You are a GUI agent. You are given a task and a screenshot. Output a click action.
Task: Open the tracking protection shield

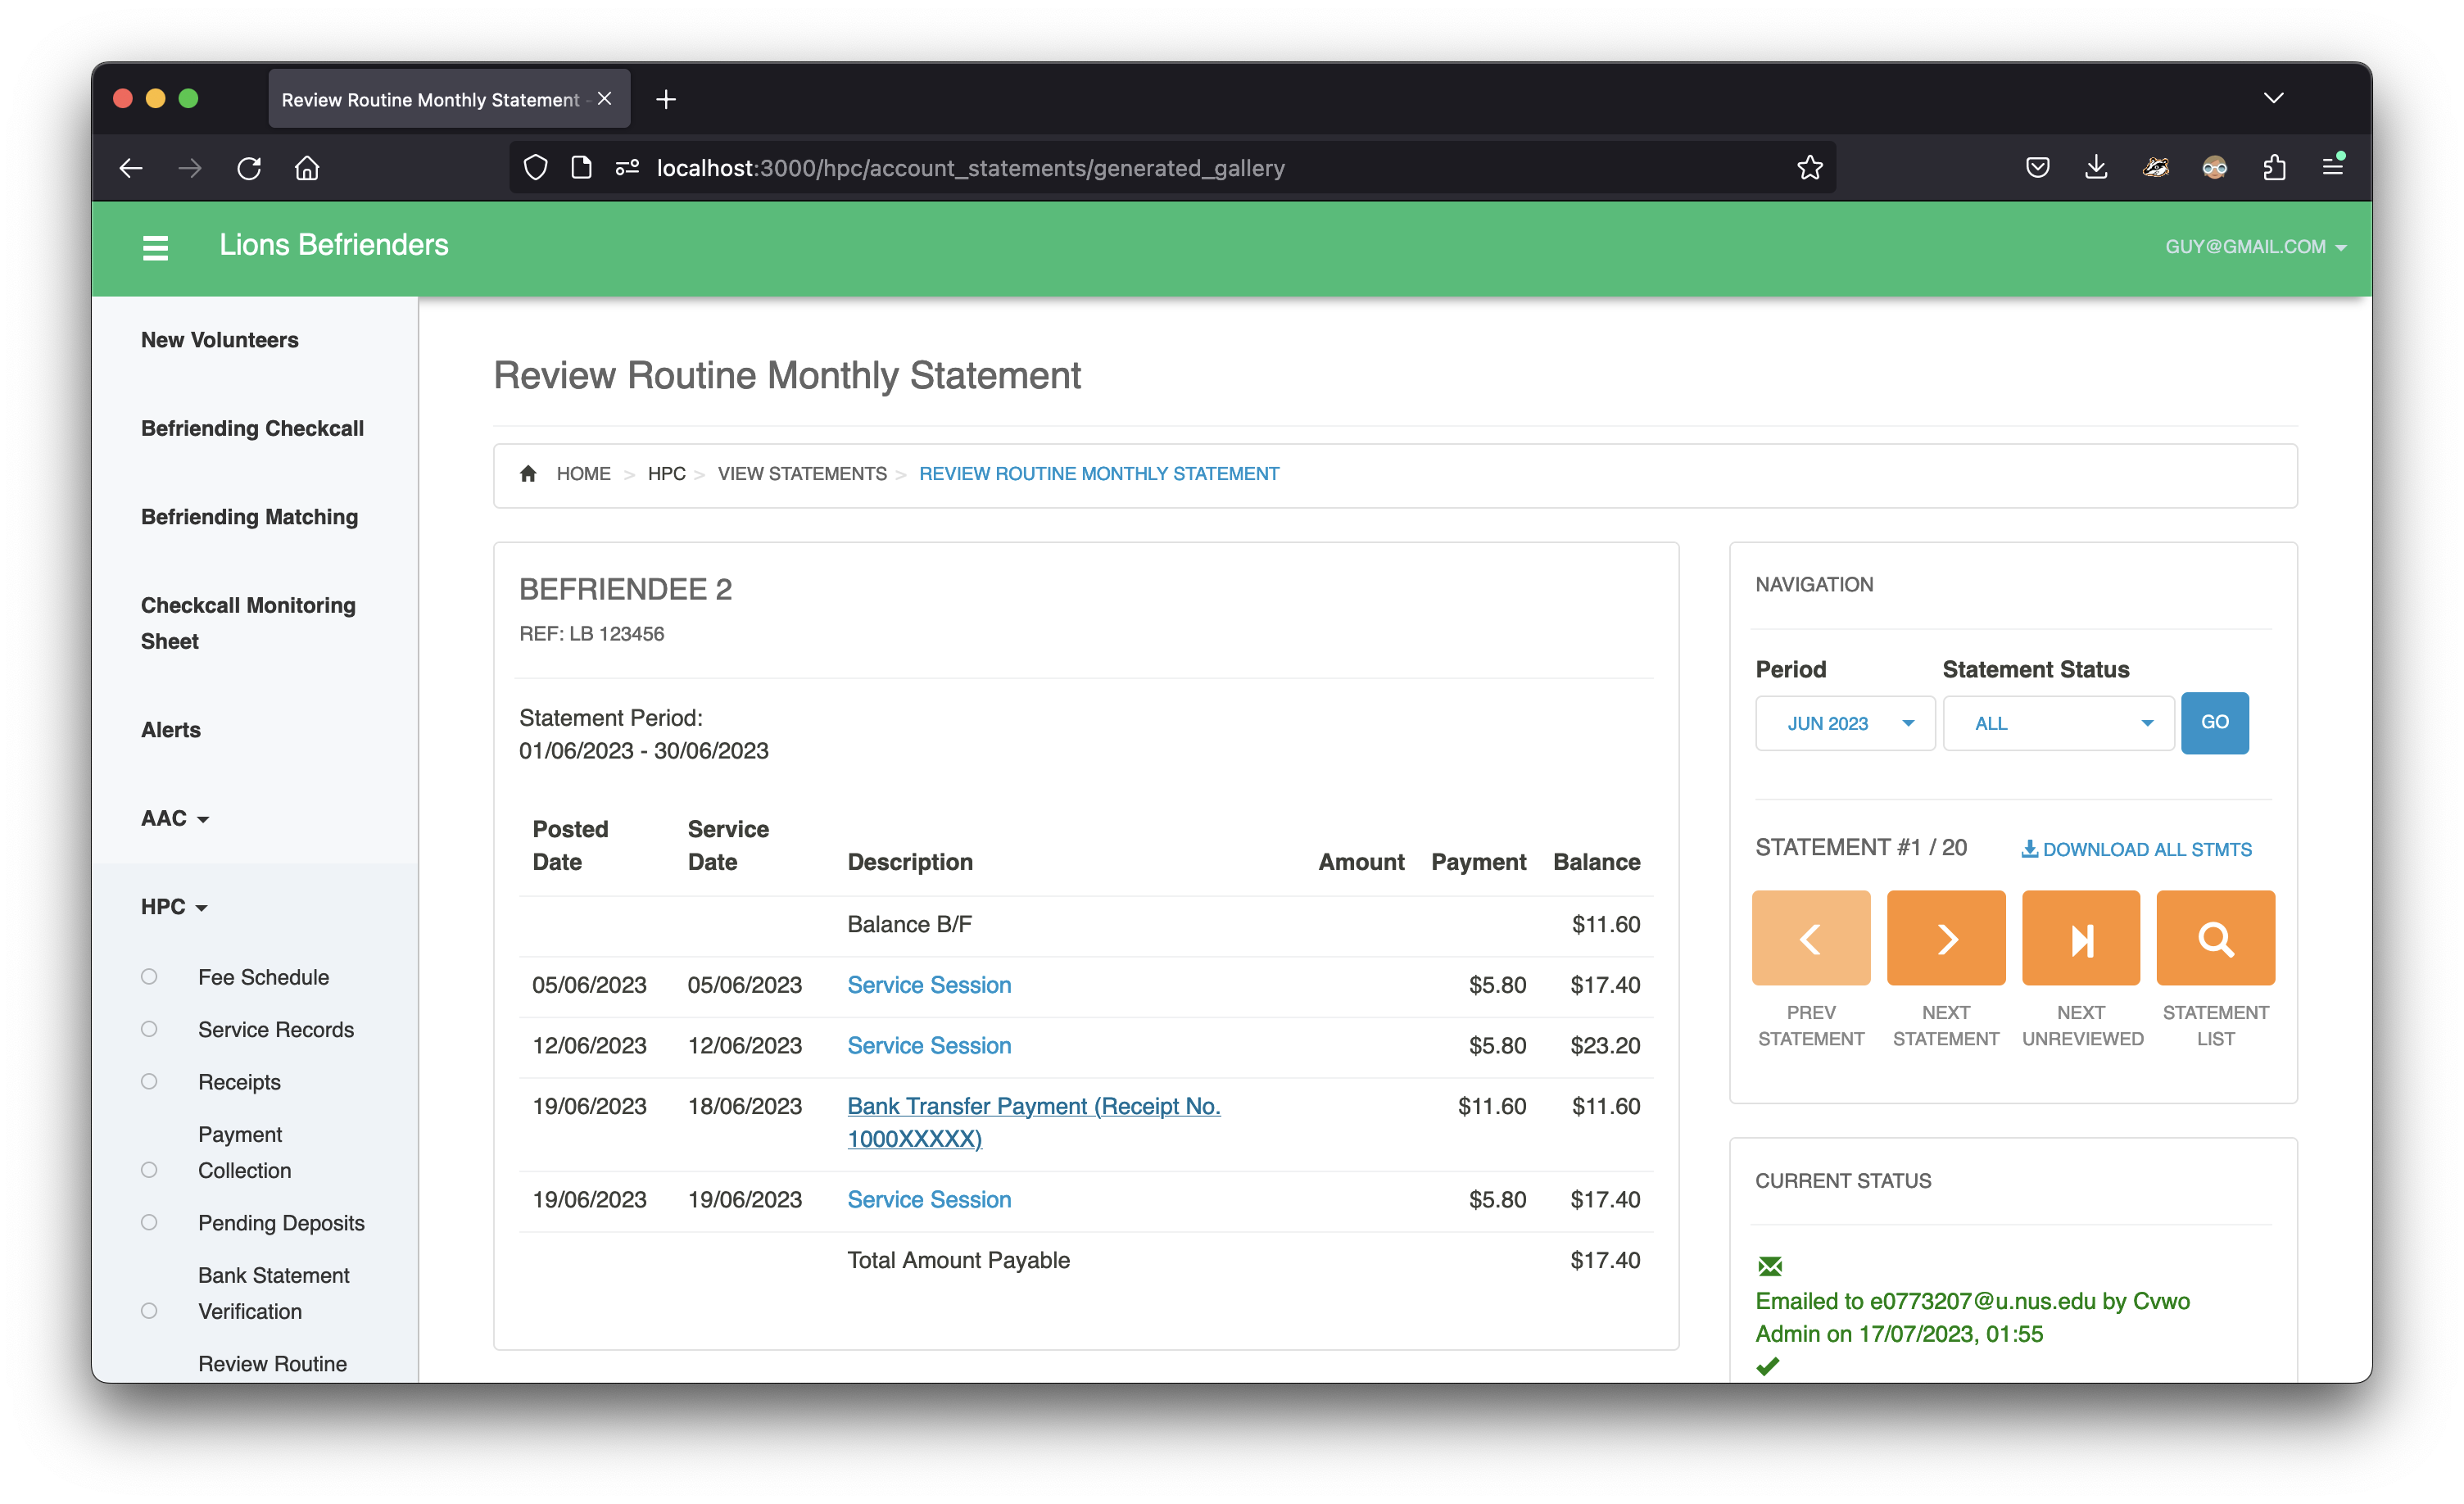coord(535,168)
